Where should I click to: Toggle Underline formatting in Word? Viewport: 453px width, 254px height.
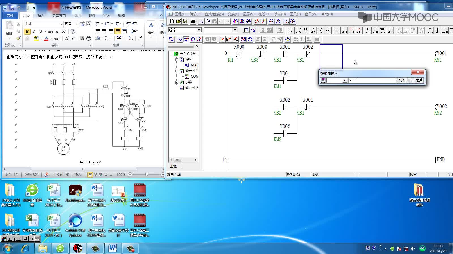point(40,31)
